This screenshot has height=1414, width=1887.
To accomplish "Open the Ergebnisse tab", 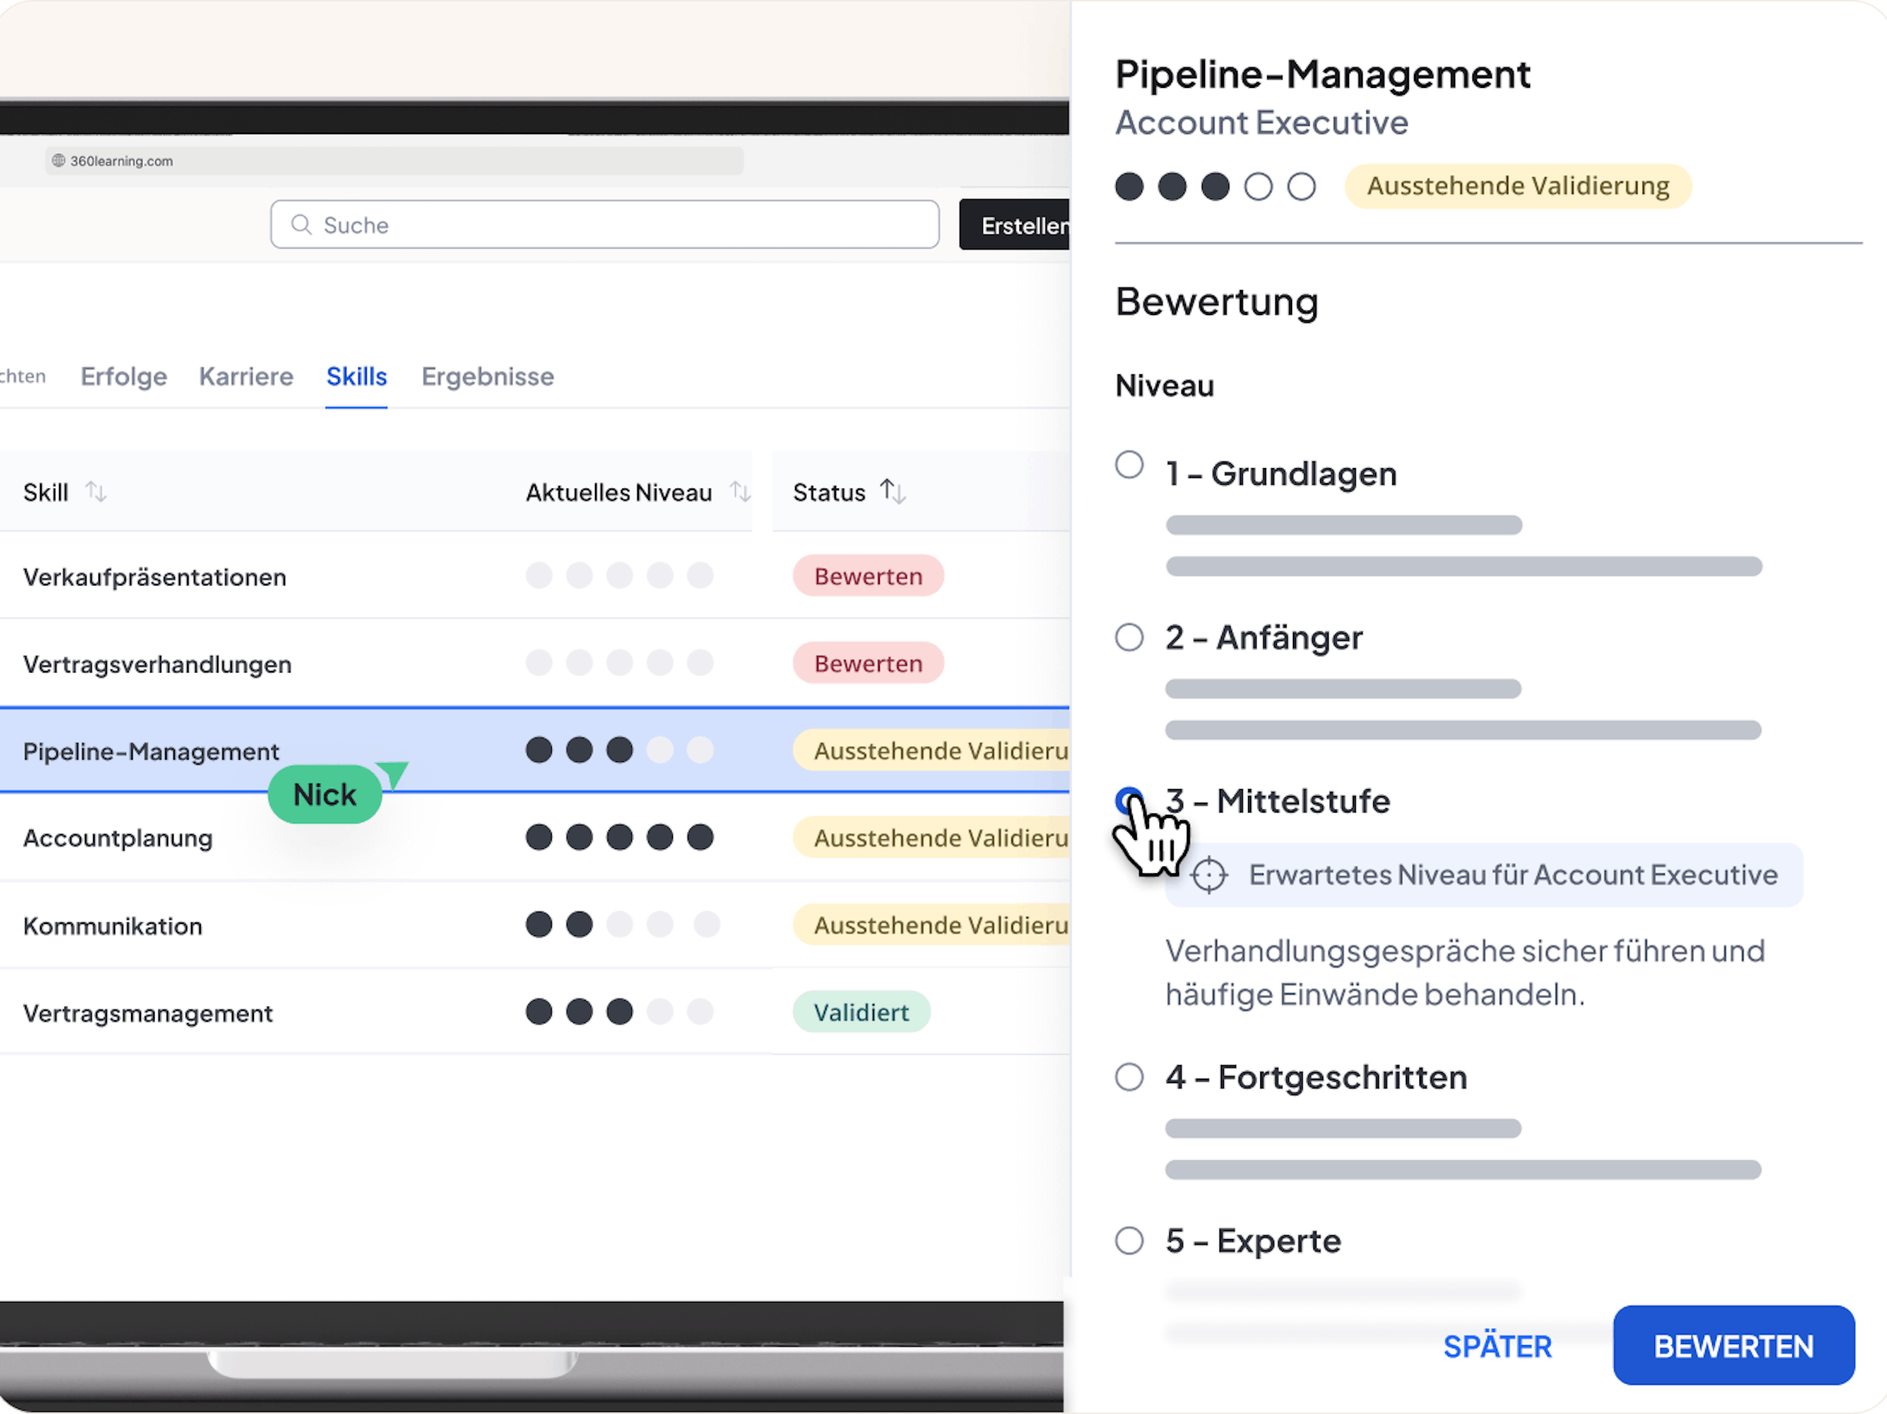I will point(487,376).
